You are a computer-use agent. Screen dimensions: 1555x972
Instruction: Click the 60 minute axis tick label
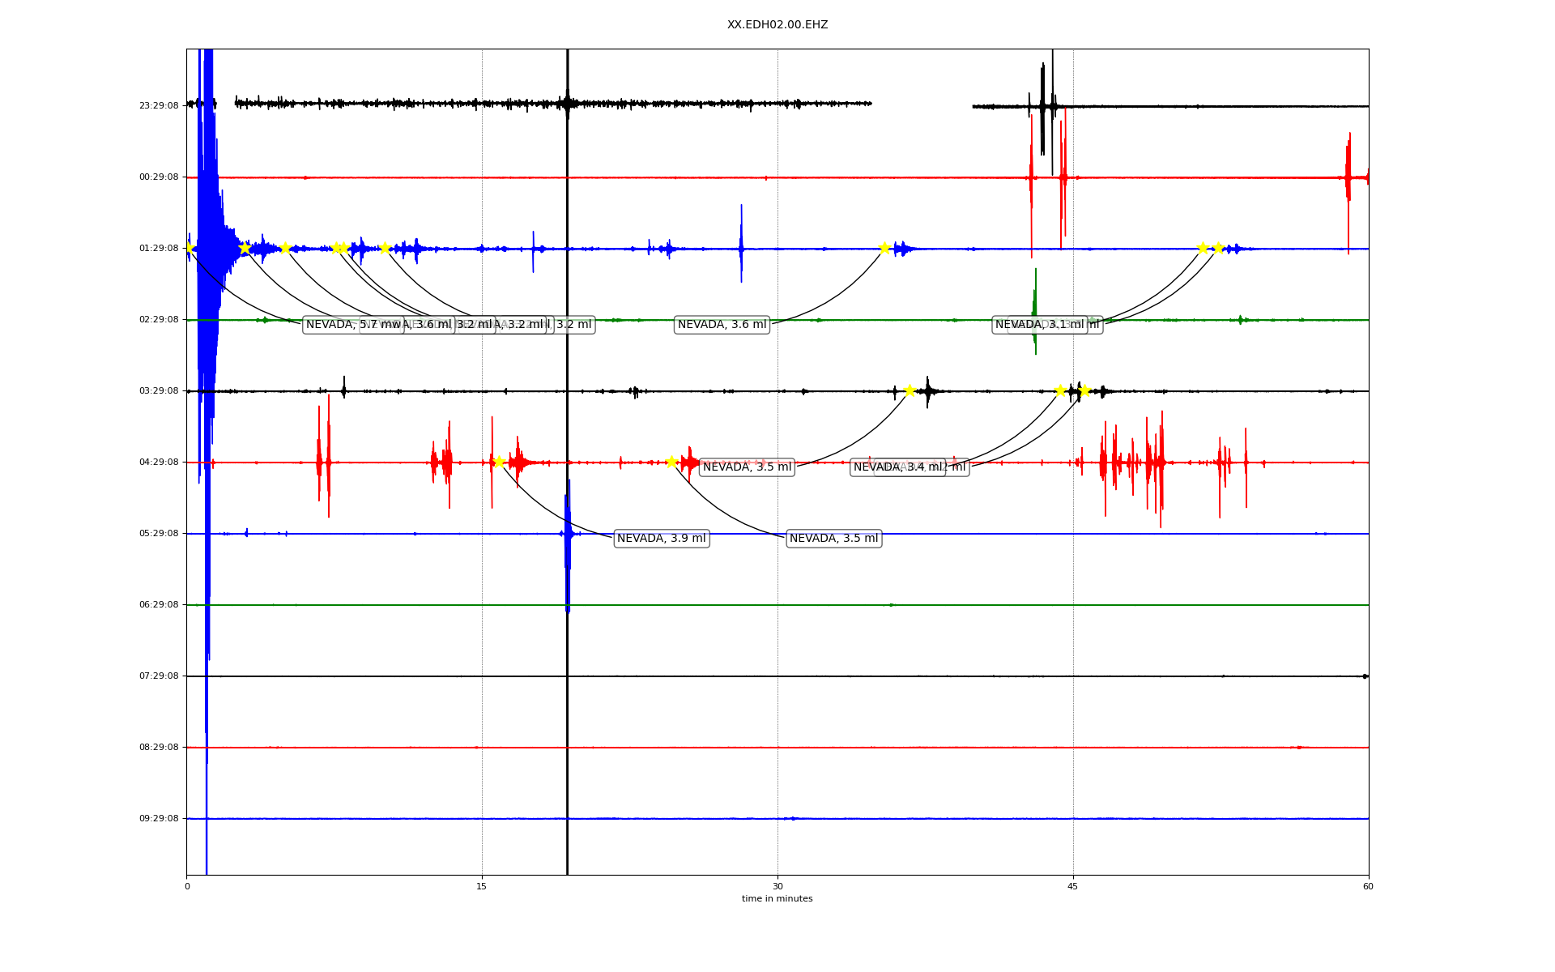[x=1368, y=887]
